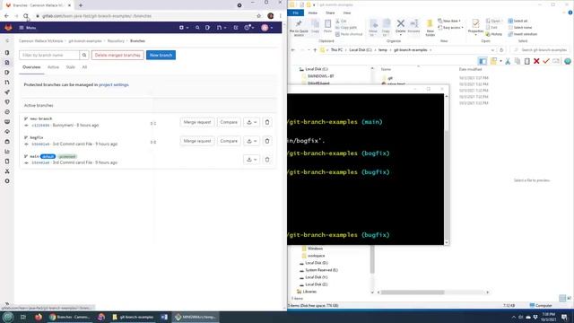Open the GitLab Menu hamburger
Image resolution: width=574 pixels, height=323 pixels.
pyautogui.click(x=28, y=28)
